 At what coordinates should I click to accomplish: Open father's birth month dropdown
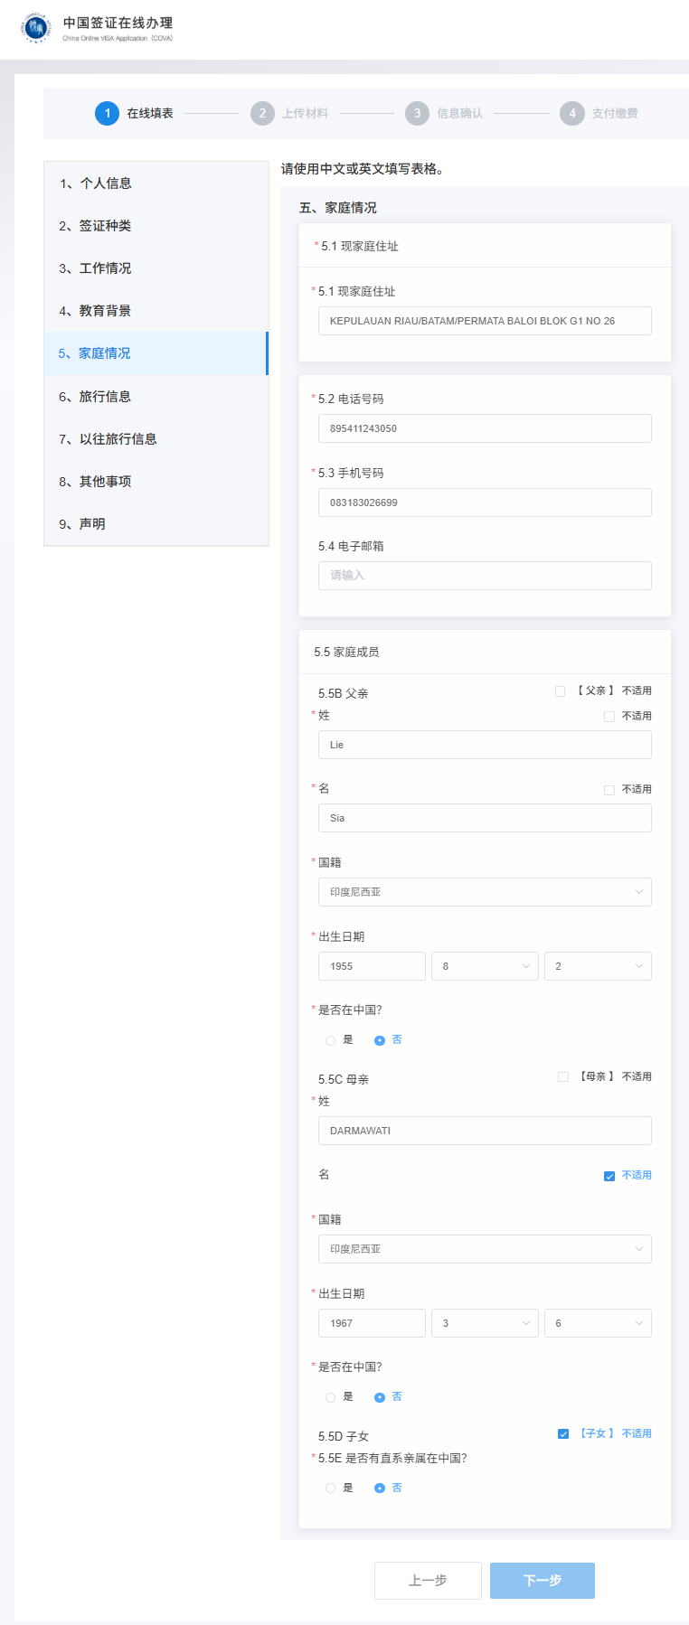coord(485,966)
